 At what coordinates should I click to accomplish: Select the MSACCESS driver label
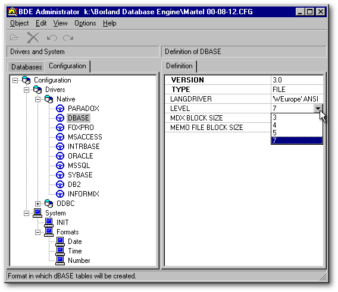pos(85,137)
